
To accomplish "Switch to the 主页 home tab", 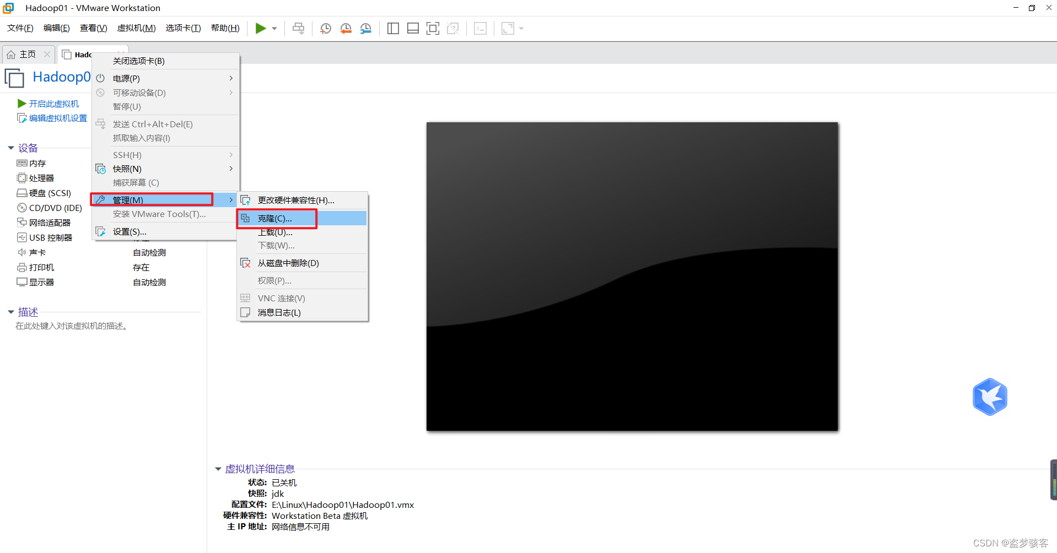I will (28, 55).
